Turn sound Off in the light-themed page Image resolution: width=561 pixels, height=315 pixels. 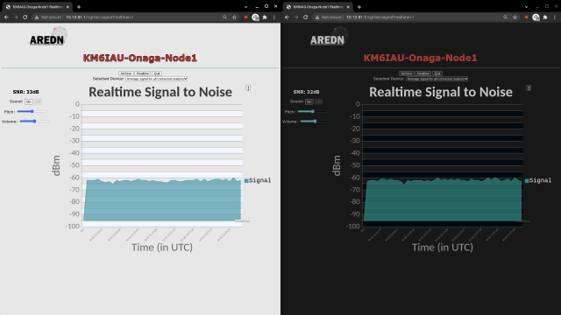[38, 101]
